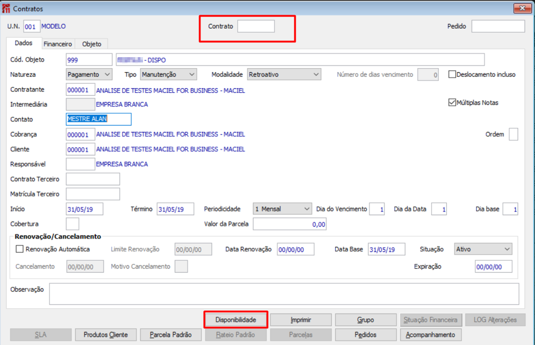Switch to the Dados tab
The width and height of the screenshot is (535, 345).
(23, 43)
